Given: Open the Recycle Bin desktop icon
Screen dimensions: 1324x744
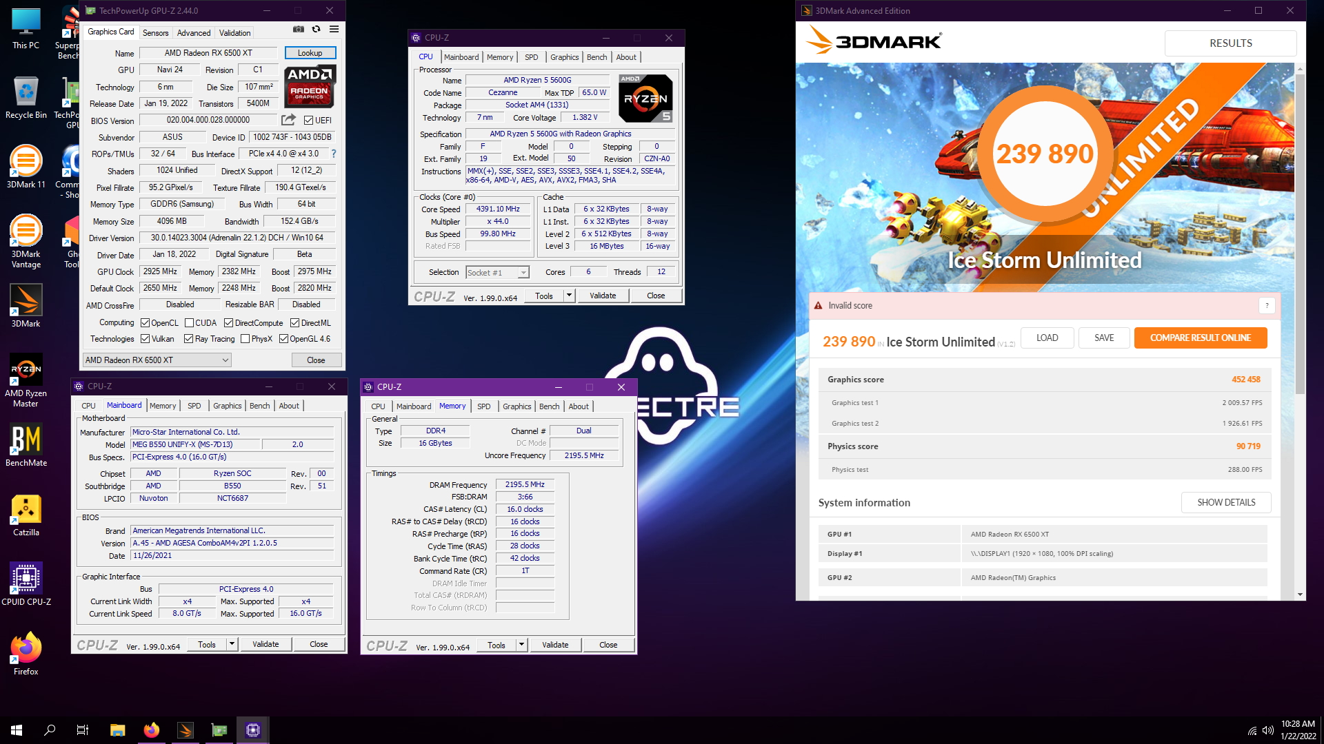Looking at the screenshot, I should pyautogui.click(x=26, y=97).
